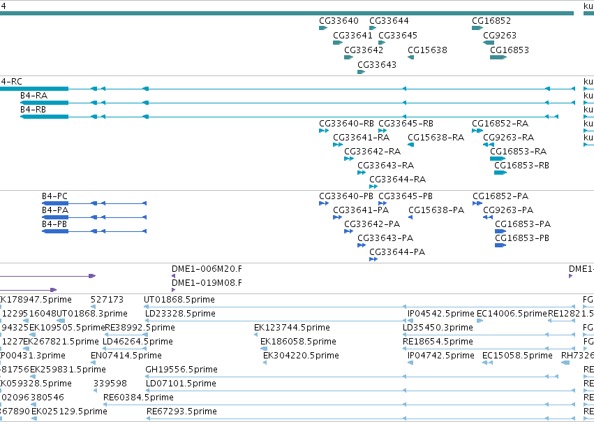Image resolution: width=594 pixels, height=422 pixels.
Task: Click protein label CG33644-PA
Action: [397, 252]
